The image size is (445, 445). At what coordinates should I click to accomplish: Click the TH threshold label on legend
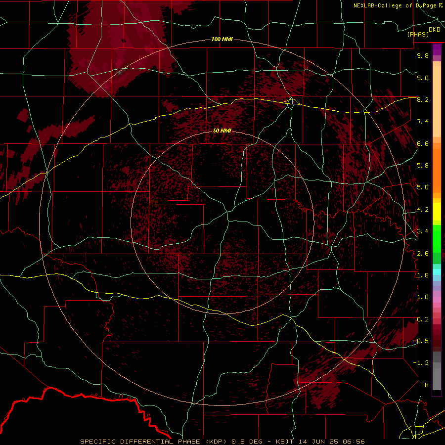425,385
